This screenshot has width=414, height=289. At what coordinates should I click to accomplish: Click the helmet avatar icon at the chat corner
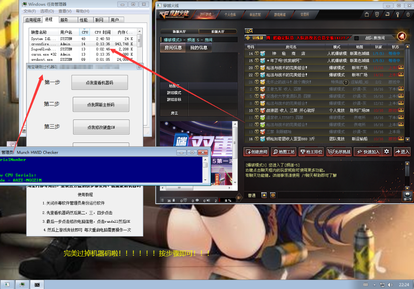[x=407, y=195]
